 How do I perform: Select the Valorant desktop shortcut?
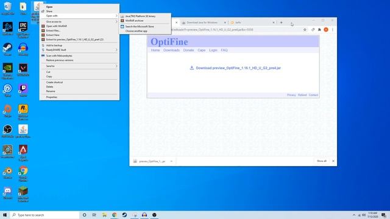[23, 70]
